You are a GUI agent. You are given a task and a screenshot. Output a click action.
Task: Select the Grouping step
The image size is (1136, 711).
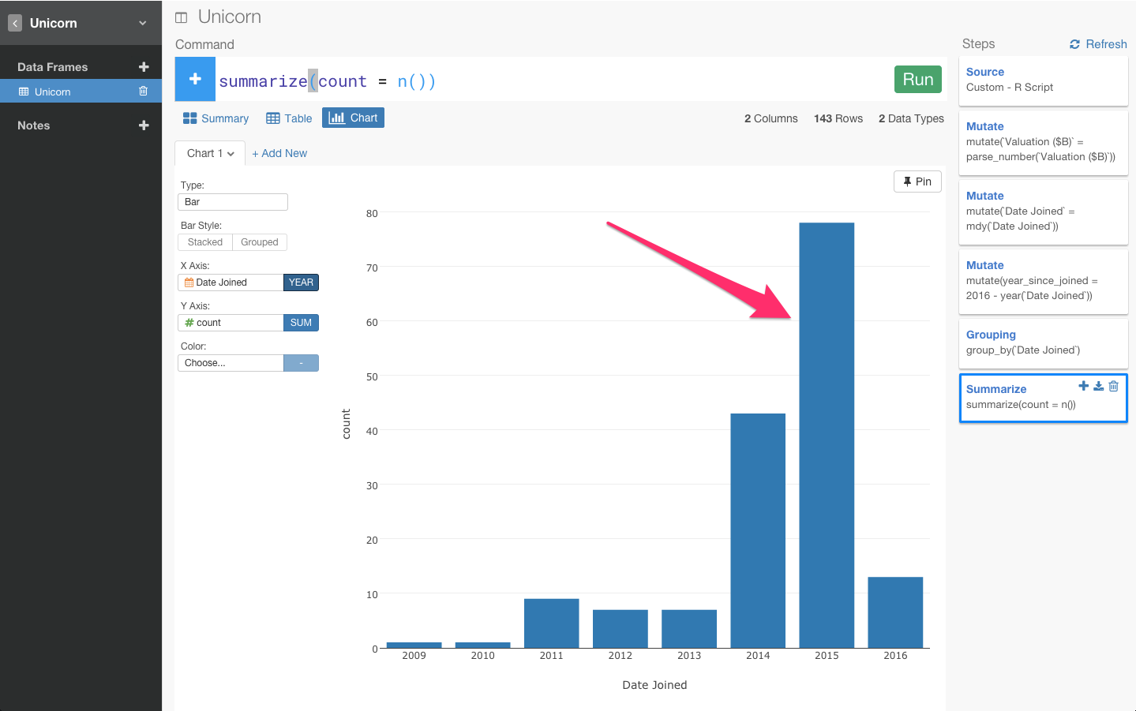pyautogui.click(x=1044, y=343)
